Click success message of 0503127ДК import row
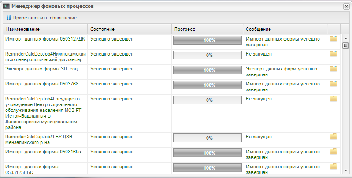Viewport: 352px width, 178px height. click(x=283, y=42)
